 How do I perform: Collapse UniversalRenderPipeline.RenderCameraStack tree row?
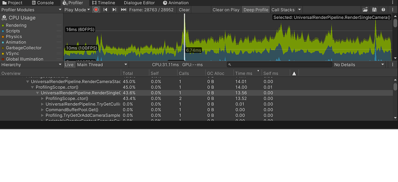tap(28, 82)
